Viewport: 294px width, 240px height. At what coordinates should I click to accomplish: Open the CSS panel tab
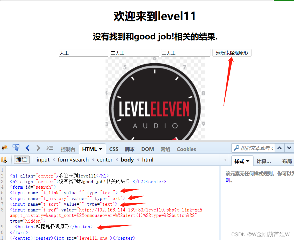click(x=114, y=149)
